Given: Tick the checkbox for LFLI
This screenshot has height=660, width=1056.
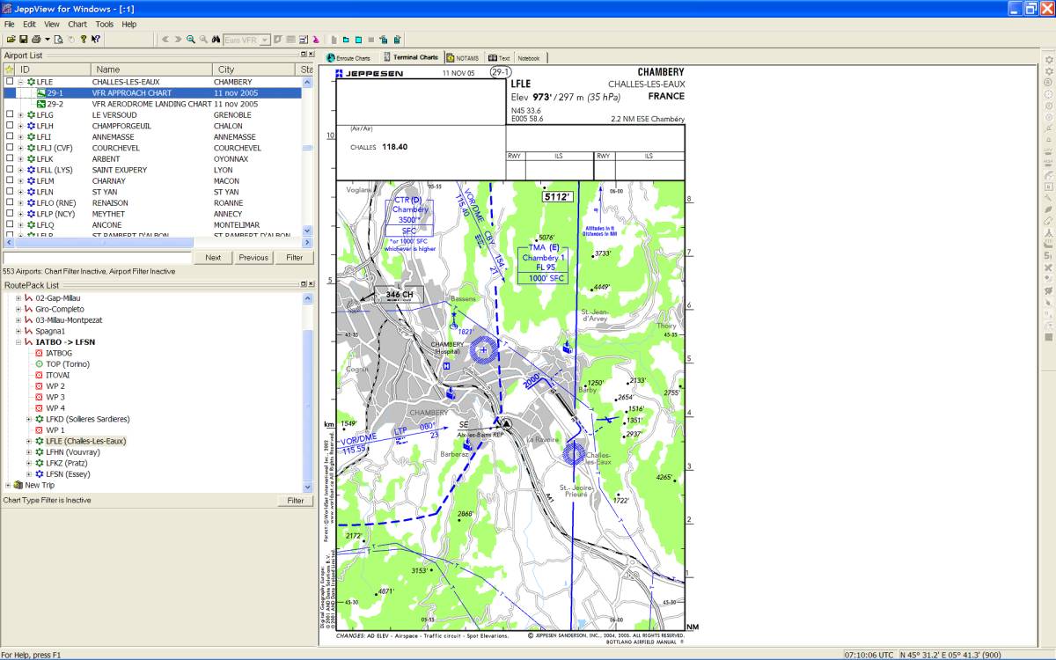Looking at the screenshot, I should [10, 137].
